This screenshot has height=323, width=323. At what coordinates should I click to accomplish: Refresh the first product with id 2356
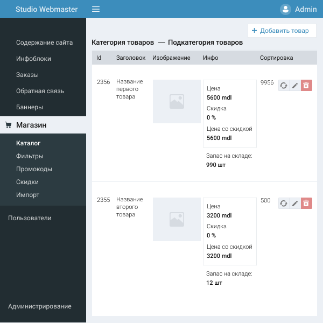point(284,85)
